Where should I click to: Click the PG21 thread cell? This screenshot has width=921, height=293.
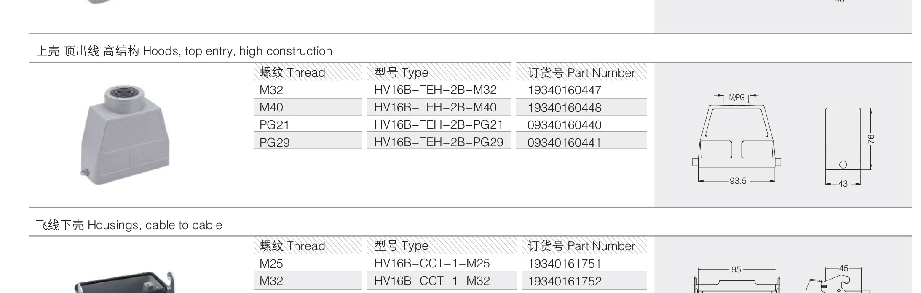tap(274, 125)
